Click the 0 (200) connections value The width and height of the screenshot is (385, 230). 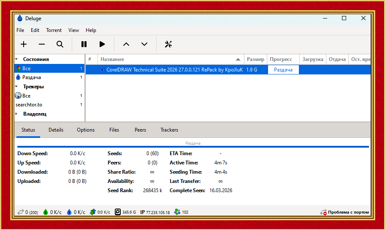pos(32,212)
